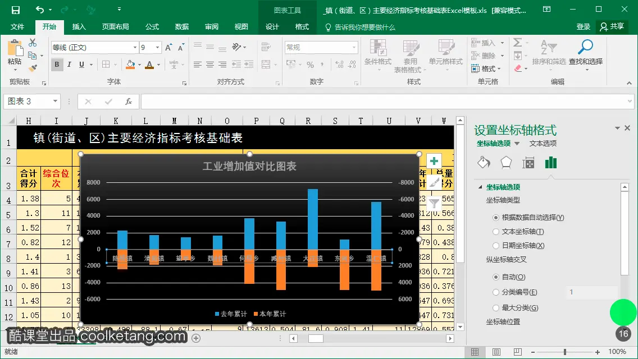Click the Format Painter brush icon
The height and width of the screenshot is (359, 638).
point(33,67)
